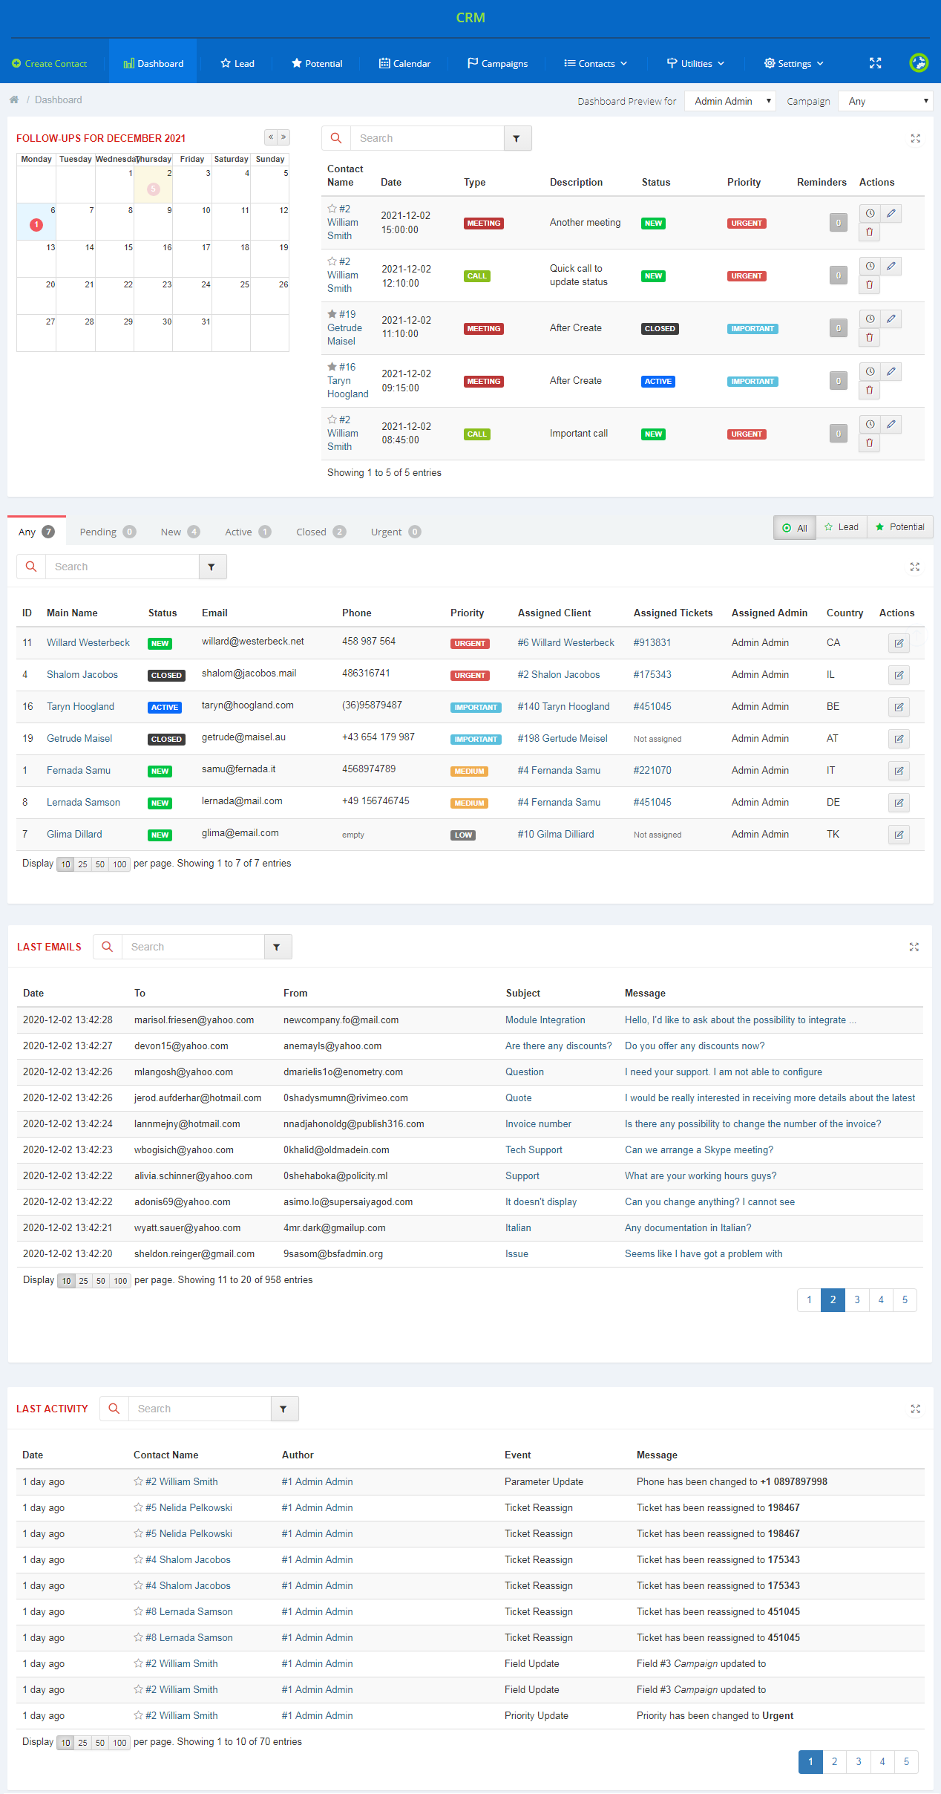Open filter button in contacts table search
The image size is (941, 1794).
coord(212,567)
